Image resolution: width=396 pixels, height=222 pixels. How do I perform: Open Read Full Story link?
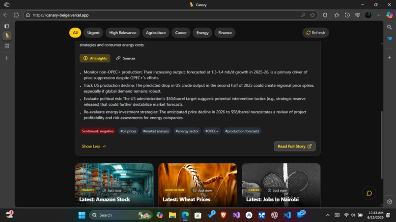click(295, 147)
